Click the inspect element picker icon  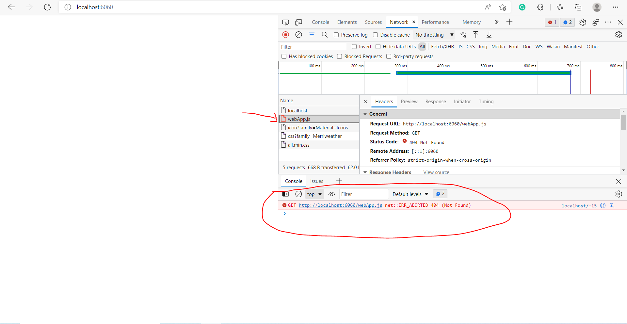pos(285,22)
